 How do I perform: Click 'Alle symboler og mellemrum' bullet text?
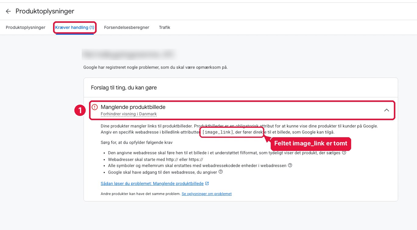point(197,166)
